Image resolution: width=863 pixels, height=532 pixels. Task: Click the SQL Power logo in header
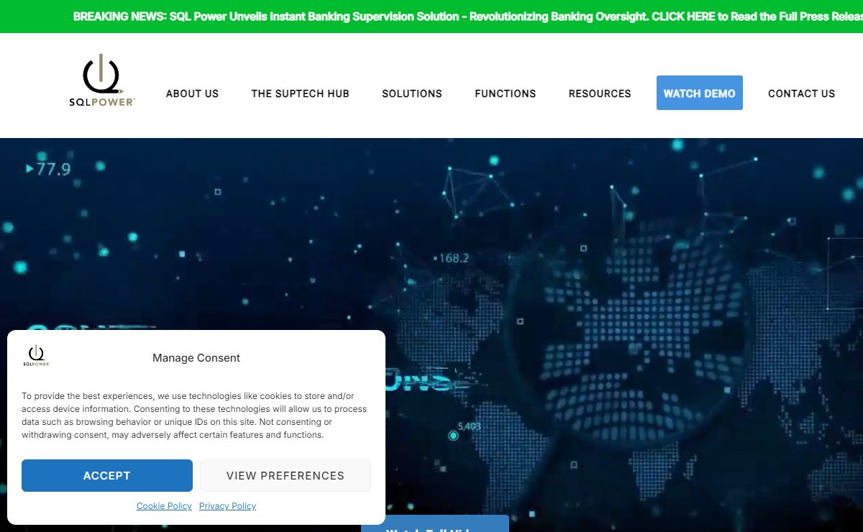coord(101,81)
